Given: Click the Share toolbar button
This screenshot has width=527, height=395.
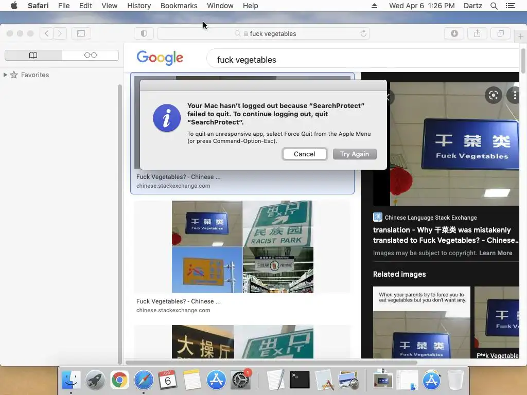Looking at the screenshot, I should pos(477,33).
